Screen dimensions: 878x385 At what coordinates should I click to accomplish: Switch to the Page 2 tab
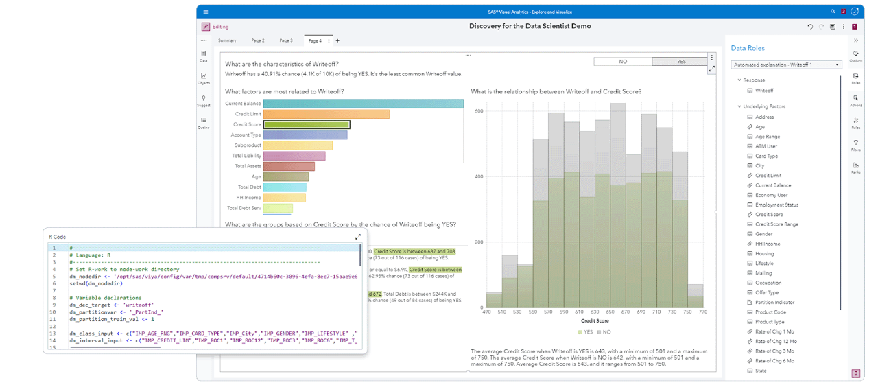[258, 40]
